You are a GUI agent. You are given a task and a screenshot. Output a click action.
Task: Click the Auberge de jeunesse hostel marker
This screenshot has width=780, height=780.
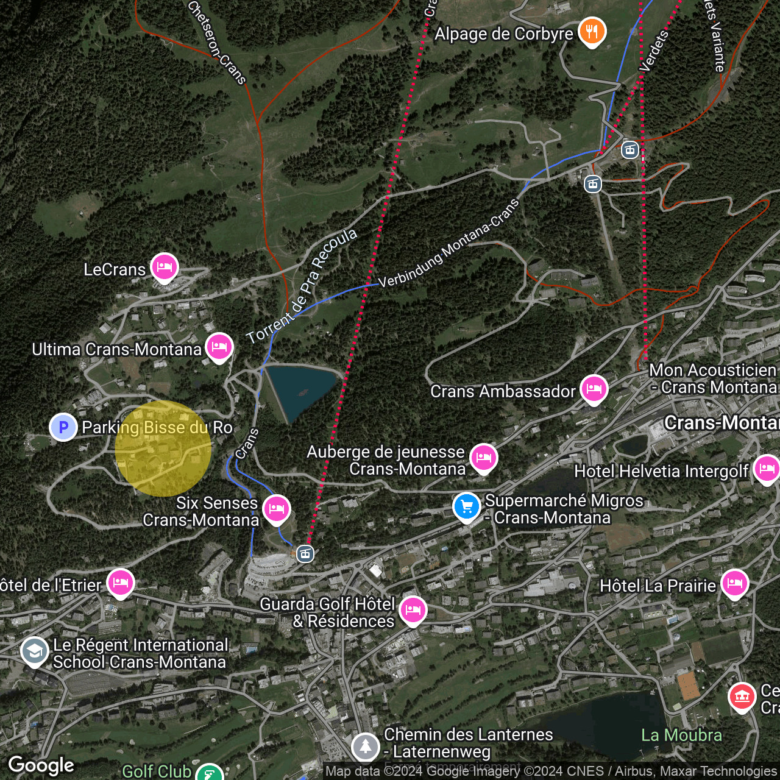(x=484, y=458)
